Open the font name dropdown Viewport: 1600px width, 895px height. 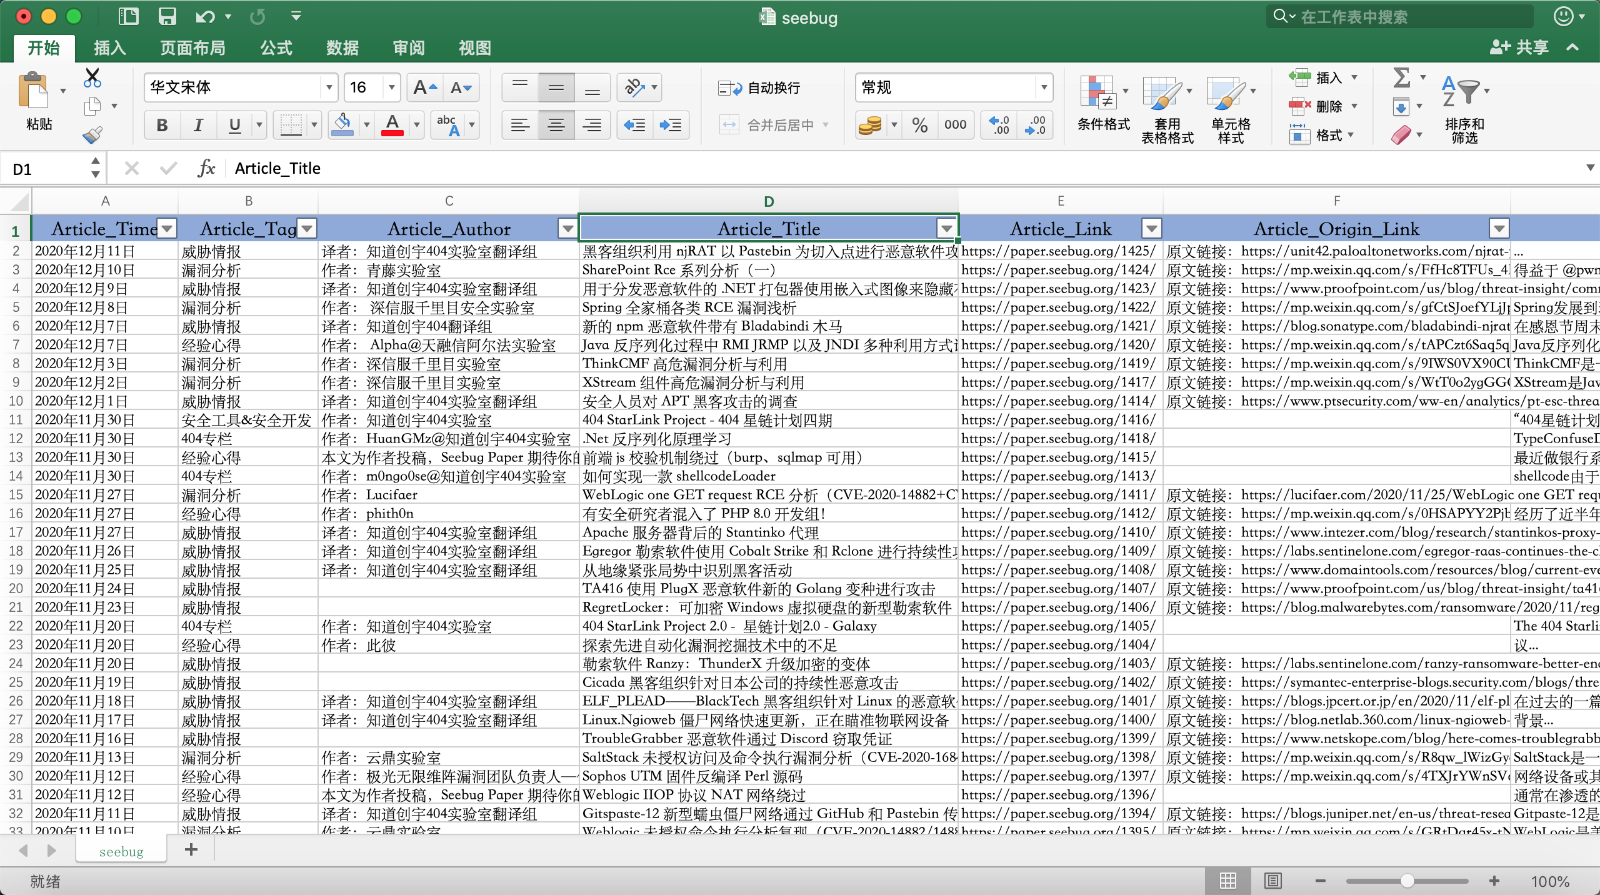(329, 87)
